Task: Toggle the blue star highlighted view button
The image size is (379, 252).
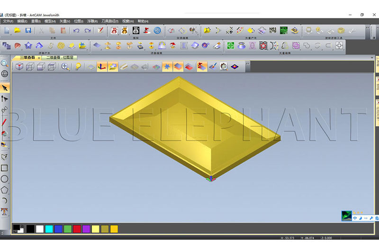Action: click(167, 67)
